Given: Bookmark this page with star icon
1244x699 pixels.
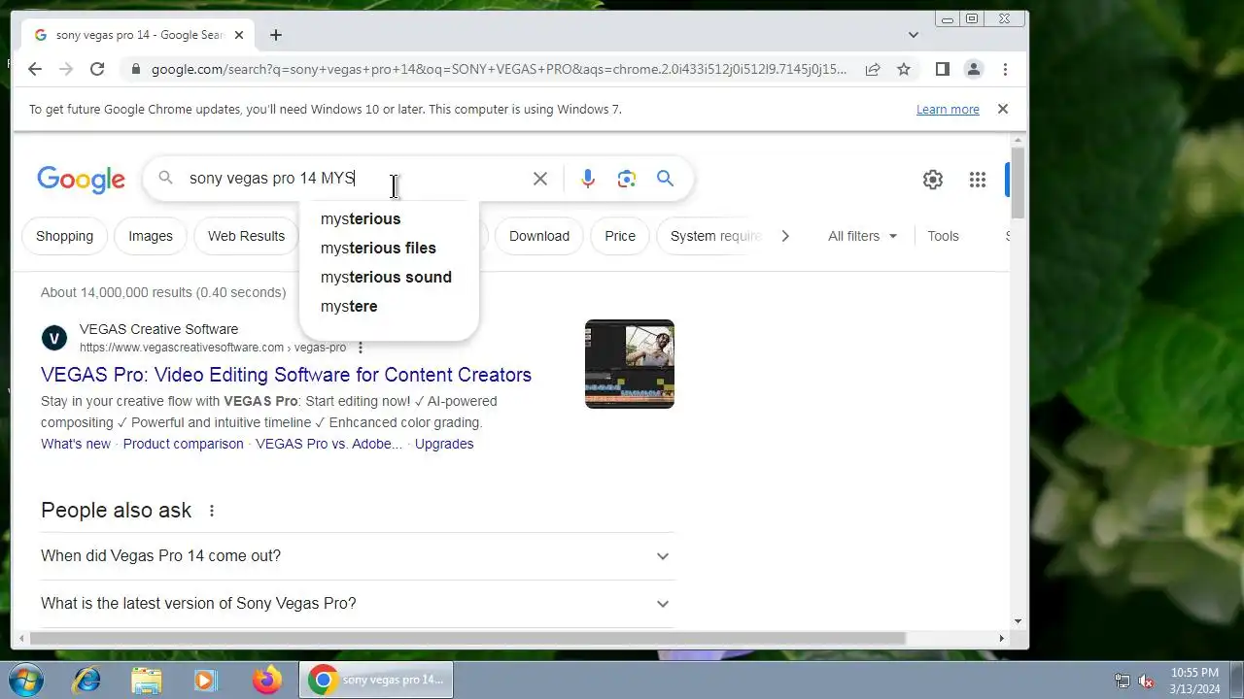Looking at the screenshot, I should [904, 69].
